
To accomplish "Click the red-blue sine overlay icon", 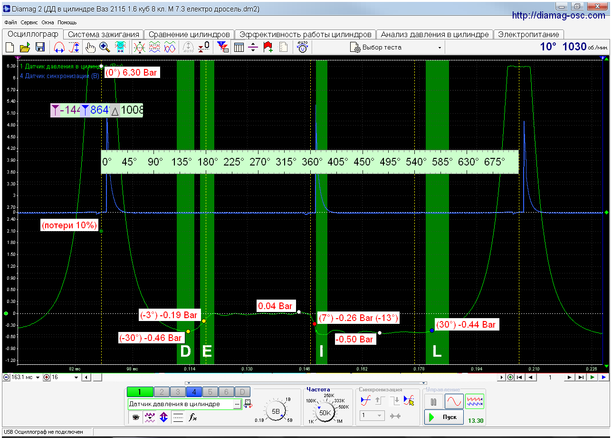I will point(170,47).
